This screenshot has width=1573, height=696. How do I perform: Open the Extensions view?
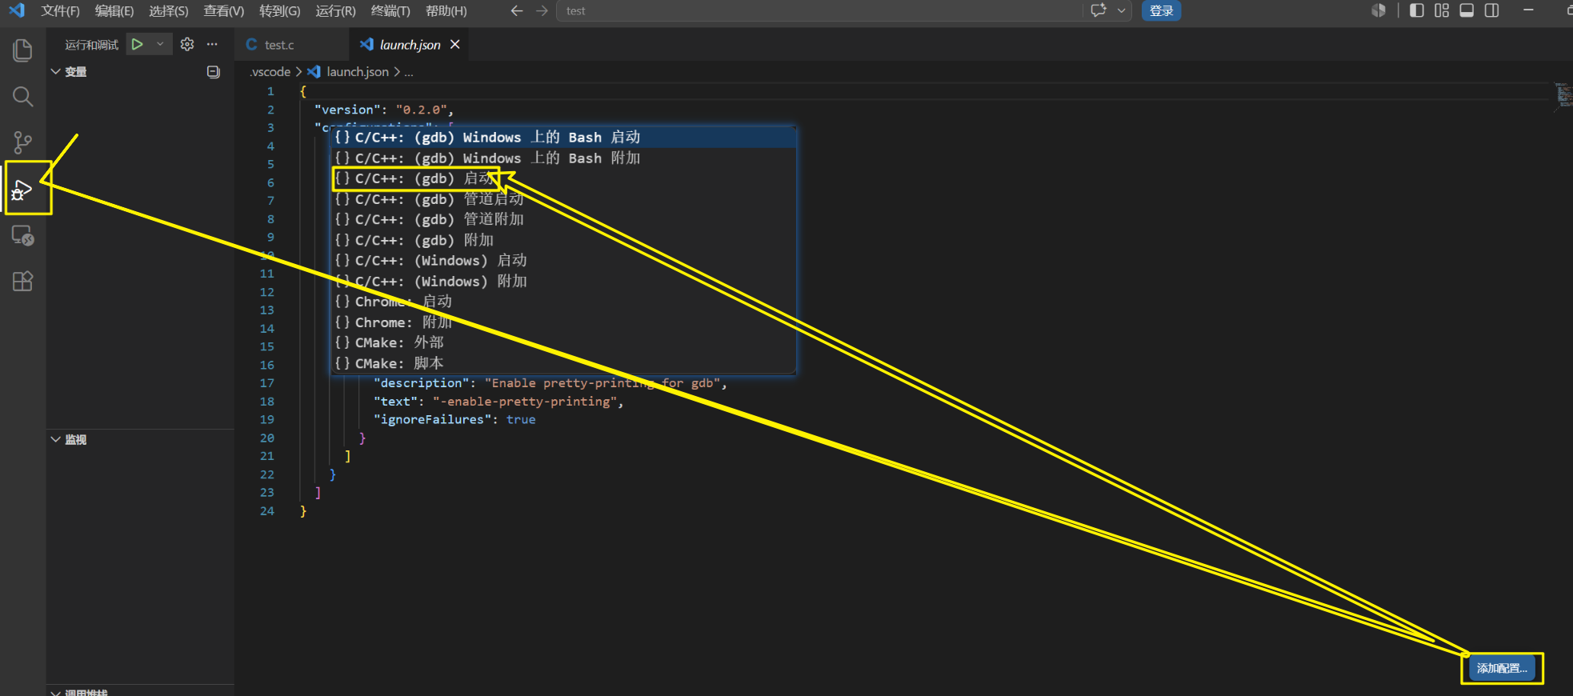pos(22,282)
